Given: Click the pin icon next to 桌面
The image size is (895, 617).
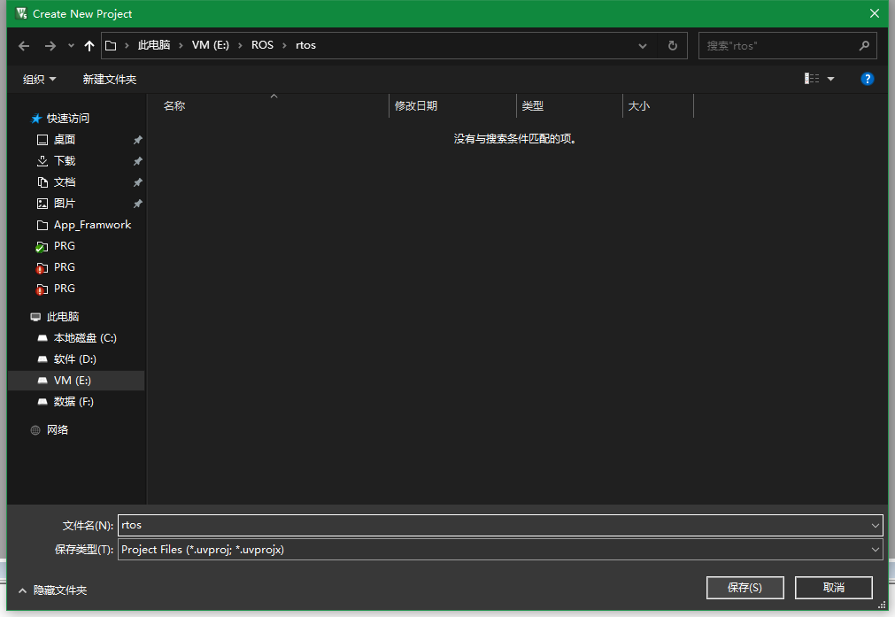Looking at the screenshot, I should [137, 140].
